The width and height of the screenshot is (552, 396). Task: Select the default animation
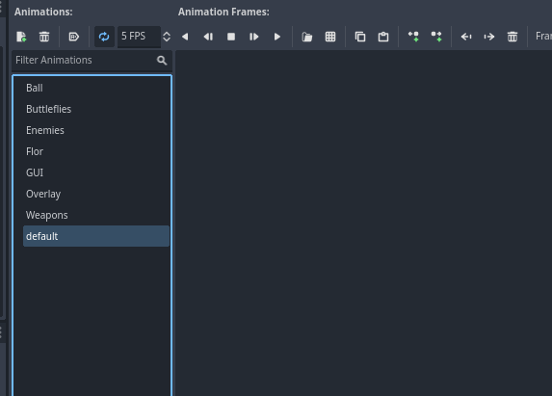pos(96,236)
